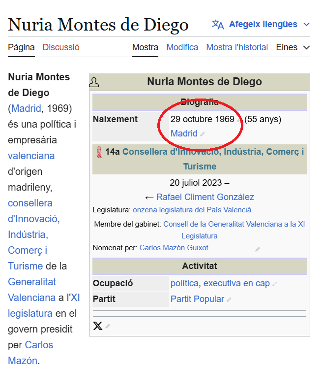Click edit pencil next to executiva en cap
This screenshot has height=367, width=322.
click(x=275, y=284)
